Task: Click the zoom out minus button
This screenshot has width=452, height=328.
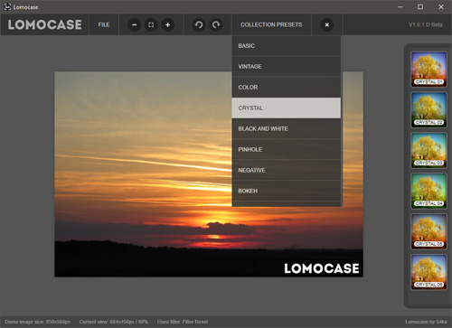Action: [x=135, y=24]
